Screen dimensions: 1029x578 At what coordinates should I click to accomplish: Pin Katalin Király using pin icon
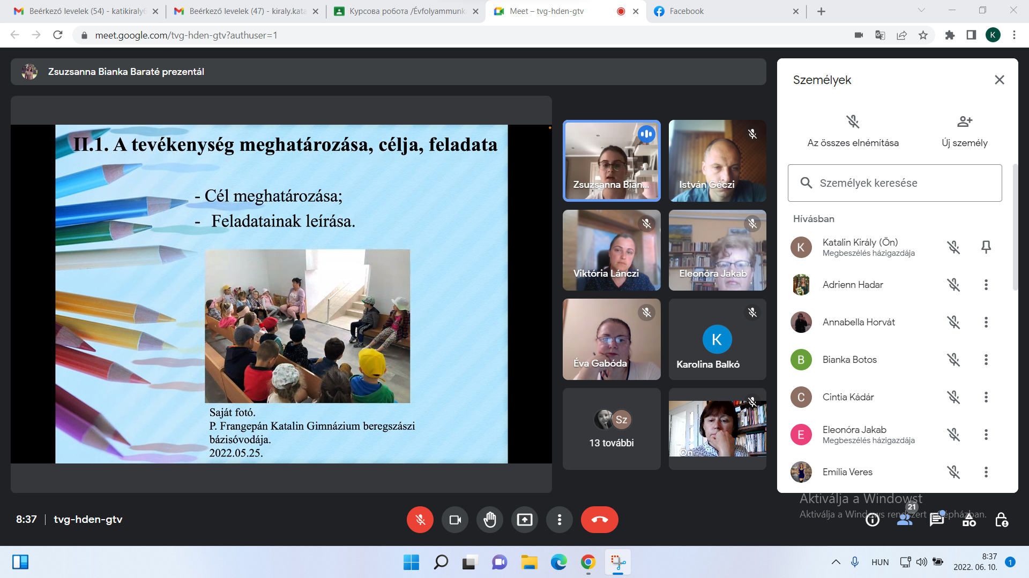click(986, 247)
